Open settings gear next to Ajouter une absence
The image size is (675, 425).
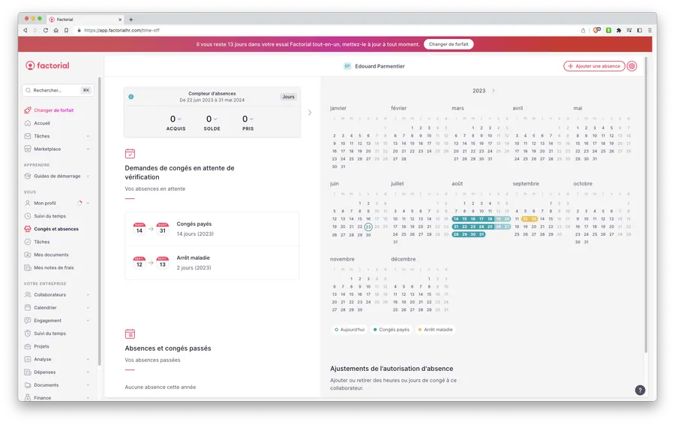[x=631, y=66]
